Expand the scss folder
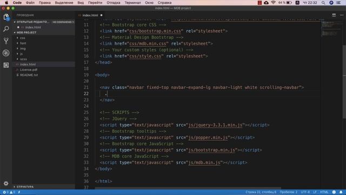Viewport: 346px width, 195px height. click(x=23, y=59)
